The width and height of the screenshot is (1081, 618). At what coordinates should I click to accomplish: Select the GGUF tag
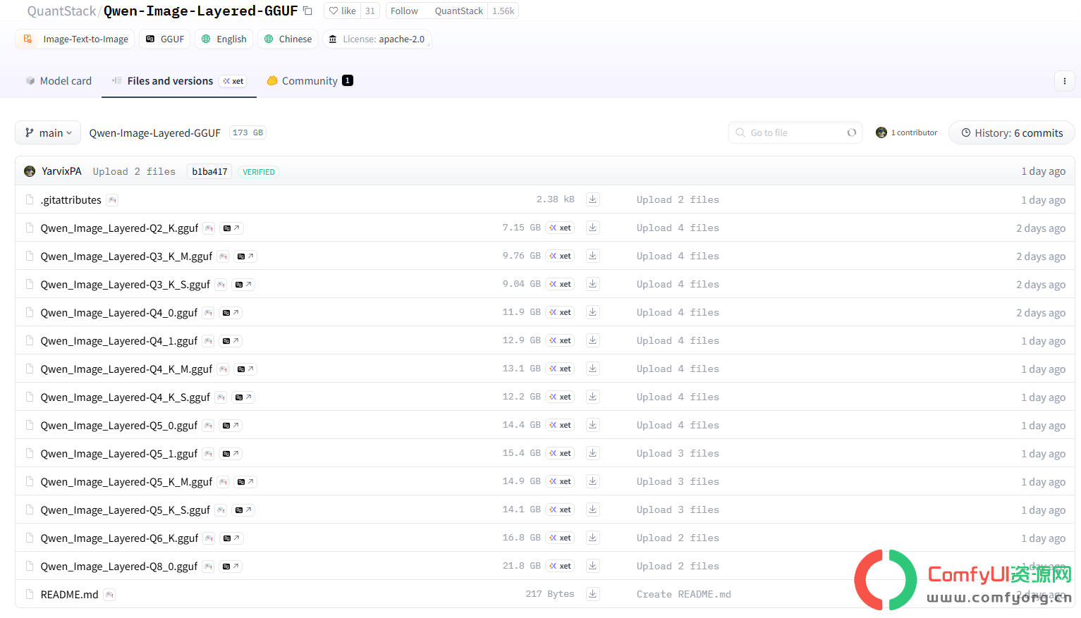(165, 39)
